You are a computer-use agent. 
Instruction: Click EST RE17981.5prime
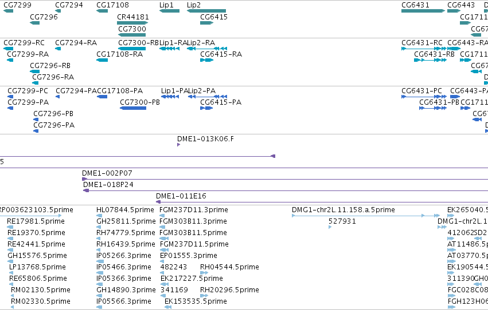coord(10,227)
